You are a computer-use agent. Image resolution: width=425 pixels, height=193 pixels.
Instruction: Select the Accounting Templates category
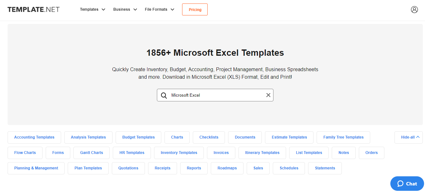[34, 137]
